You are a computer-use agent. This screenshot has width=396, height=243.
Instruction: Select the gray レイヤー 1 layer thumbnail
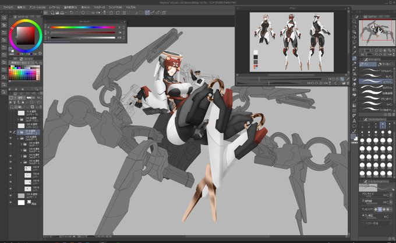click(21, 196)
